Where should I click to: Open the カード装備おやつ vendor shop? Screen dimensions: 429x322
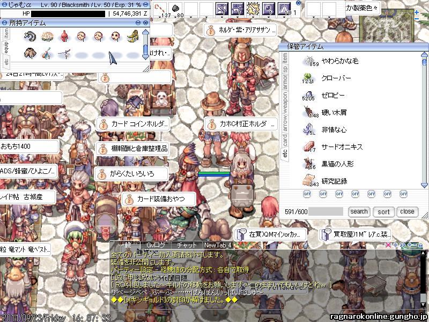tap(159, 199)
